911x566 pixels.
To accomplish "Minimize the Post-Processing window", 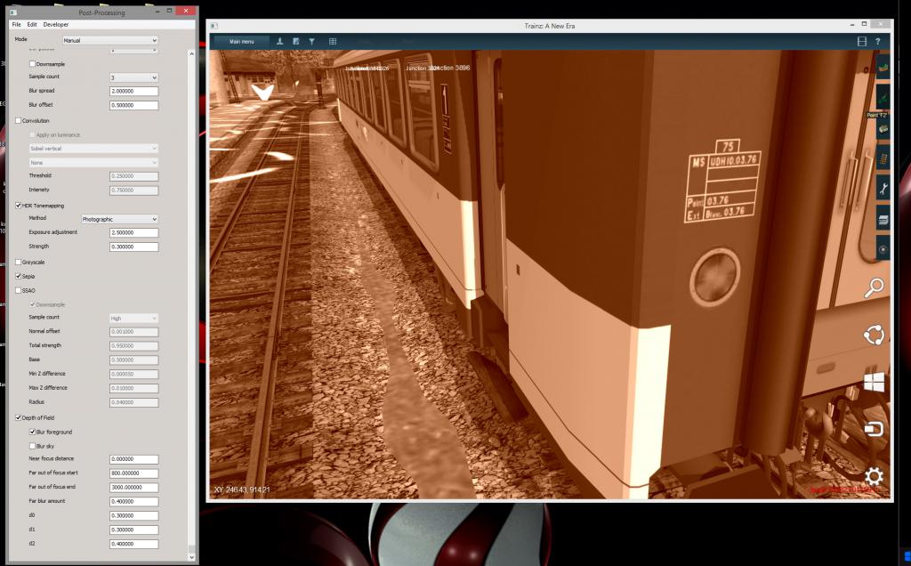I will 157,11.
